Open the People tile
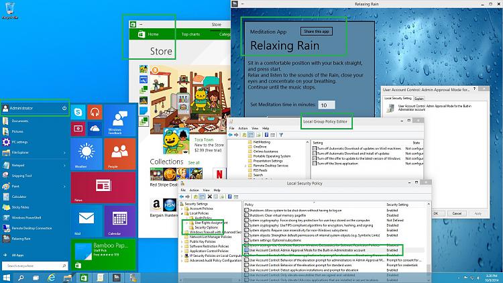503x283 pixels. [x=119, y=154]
